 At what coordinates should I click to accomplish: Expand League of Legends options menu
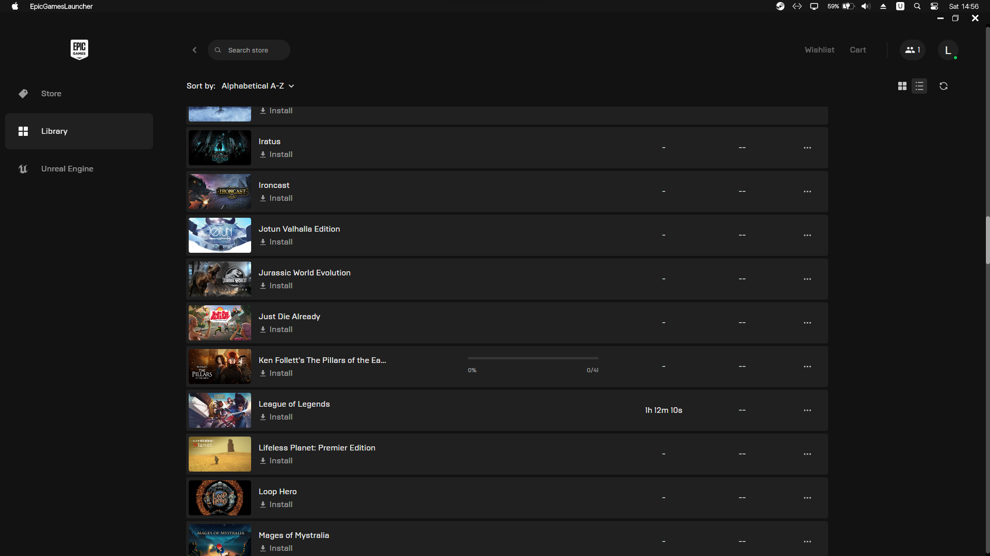coord(807,410)
